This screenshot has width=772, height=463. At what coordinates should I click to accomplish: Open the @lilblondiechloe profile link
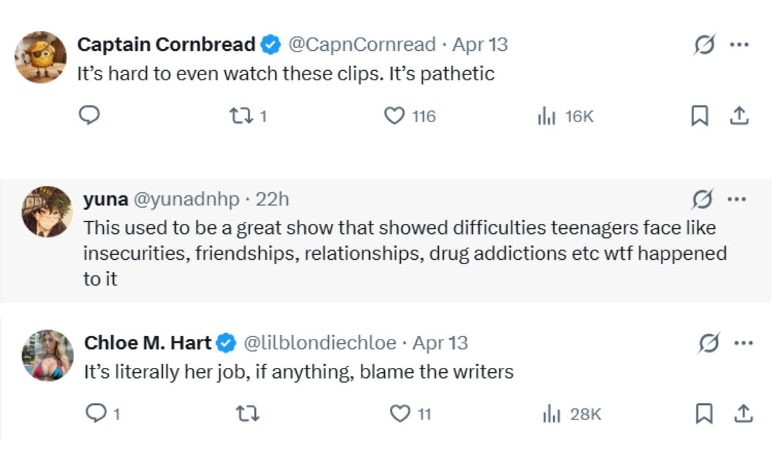pos(320,343)
